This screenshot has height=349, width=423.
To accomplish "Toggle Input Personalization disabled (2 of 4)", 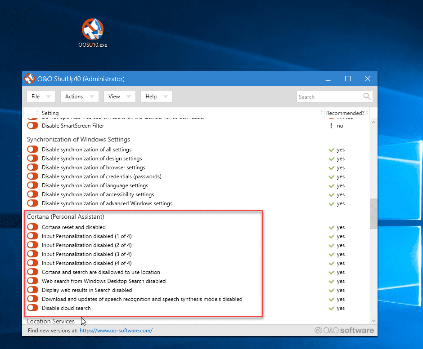I will tap(33, 245).
